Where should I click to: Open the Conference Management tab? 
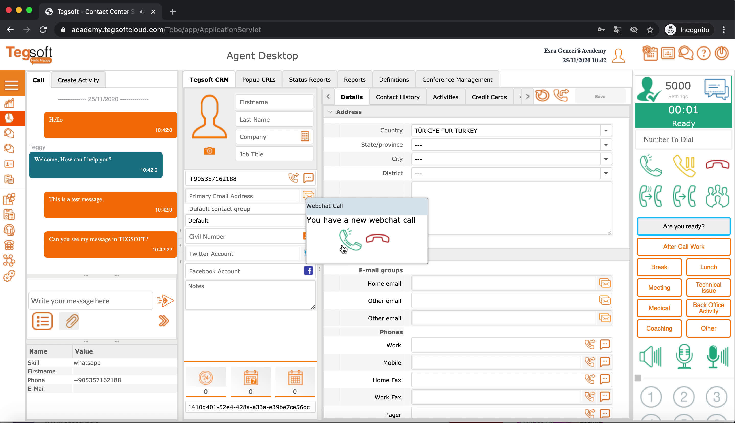[x=457, y=80]
